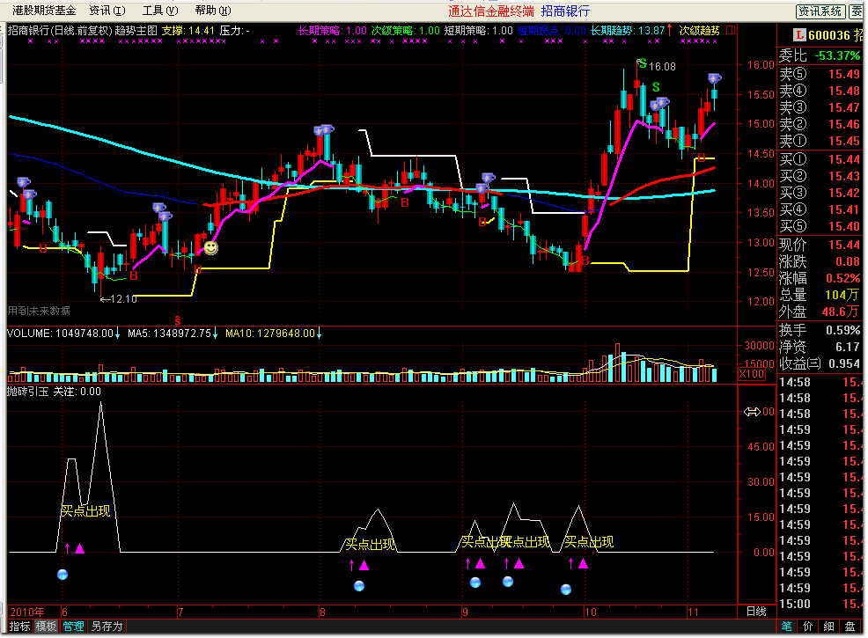
Task: Open the 港股期货基金 menu
Action: [x=44, y=11]
